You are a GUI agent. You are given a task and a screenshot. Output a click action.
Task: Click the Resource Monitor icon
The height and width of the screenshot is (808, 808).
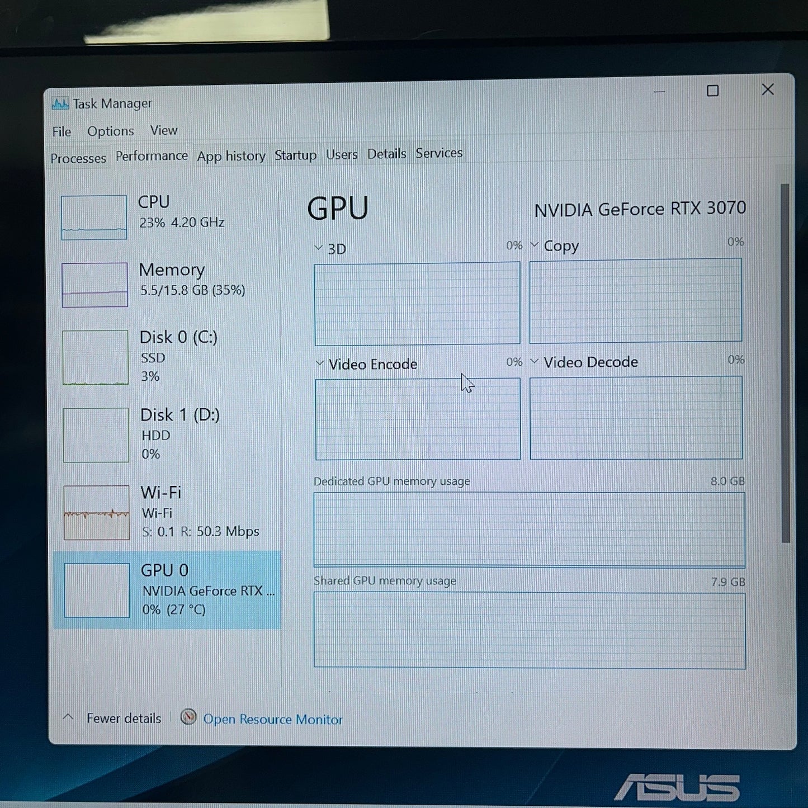188,717
